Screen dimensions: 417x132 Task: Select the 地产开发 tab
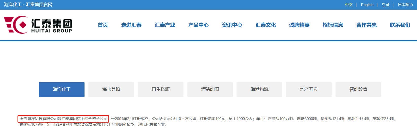309,89
